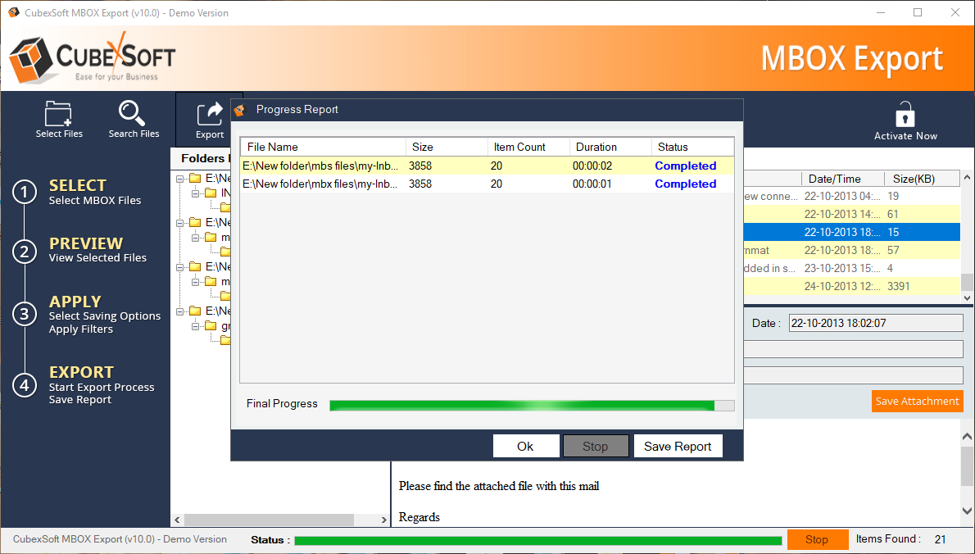975x554 pixels.
Task: Click inside the Date field
Action: click(875, 323)
